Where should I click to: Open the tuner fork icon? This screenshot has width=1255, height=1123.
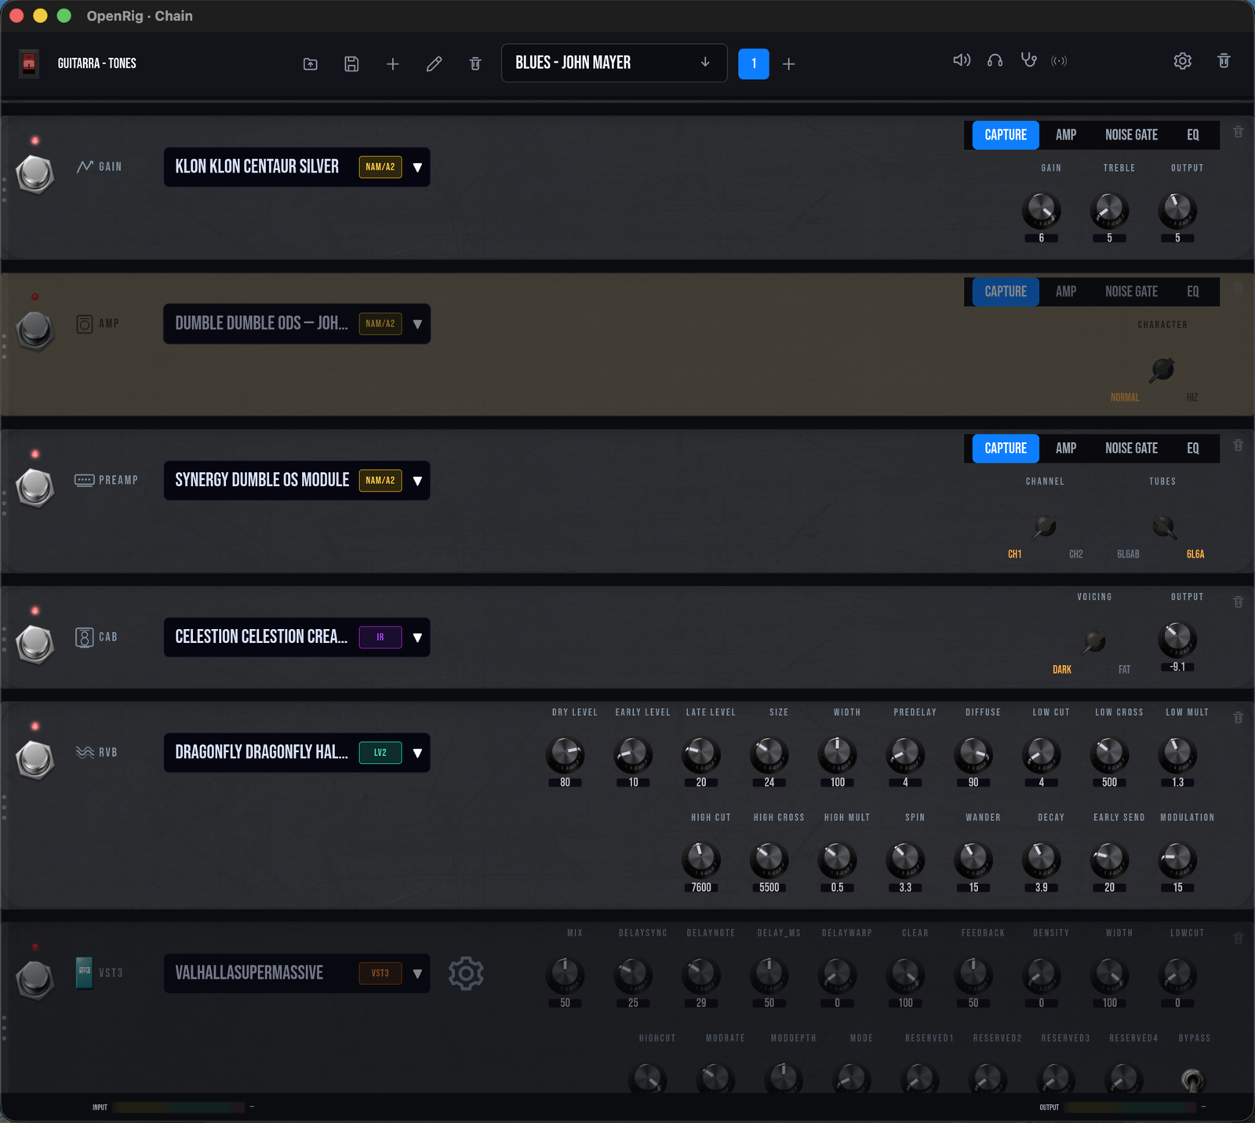click(x=1028, y=60)
